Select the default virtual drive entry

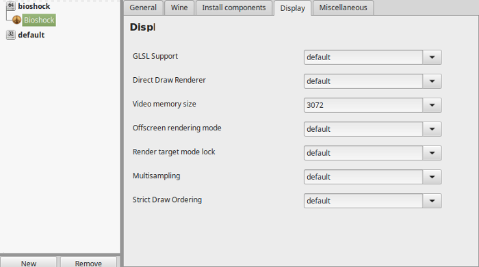pos(31,35)
